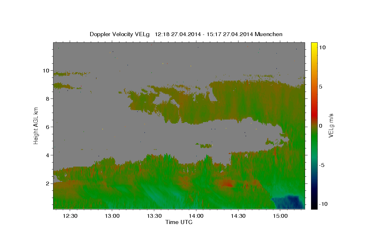Click the colorbar label '5'
The width and height of the screenshot is (377, 251).
(320, 86)
